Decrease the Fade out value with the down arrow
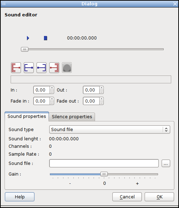179x208 pixels. click(101, 103)
